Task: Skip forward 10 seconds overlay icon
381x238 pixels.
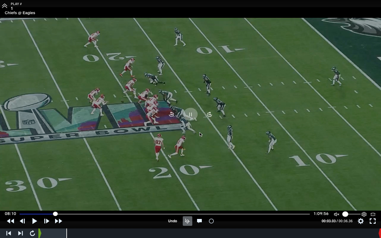Action: point(210,115)
